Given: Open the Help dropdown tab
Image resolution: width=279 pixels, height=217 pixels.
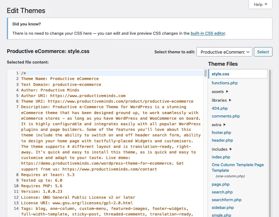Looking at the screenshot, I should [x=260, y=4].
